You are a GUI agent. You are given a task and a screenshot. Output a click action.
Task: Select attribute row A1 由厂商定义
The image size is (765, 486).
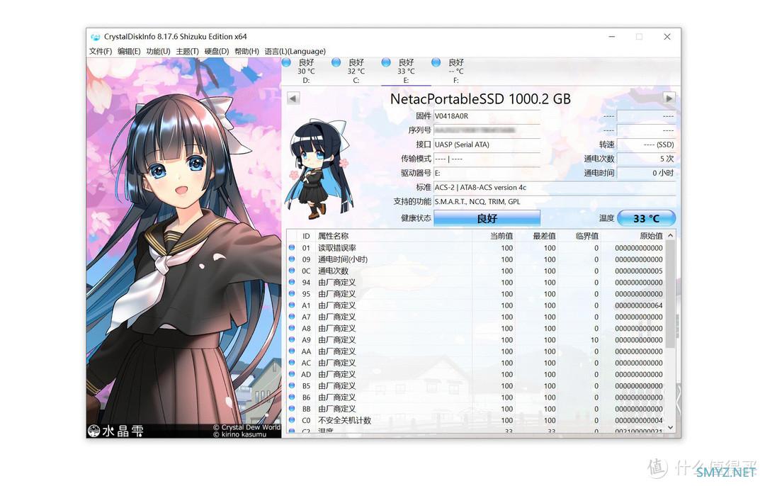pos(476,305)
